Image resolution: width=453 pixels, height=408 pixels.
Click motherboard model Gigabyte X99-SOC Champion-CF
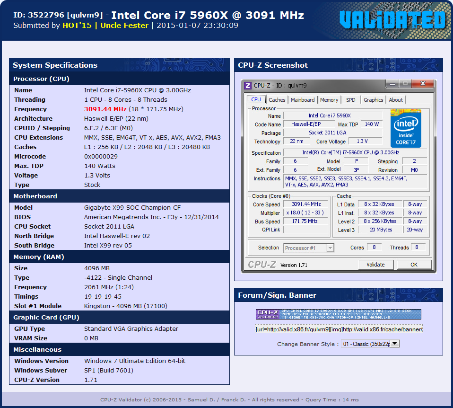click(x=132, y=208)
